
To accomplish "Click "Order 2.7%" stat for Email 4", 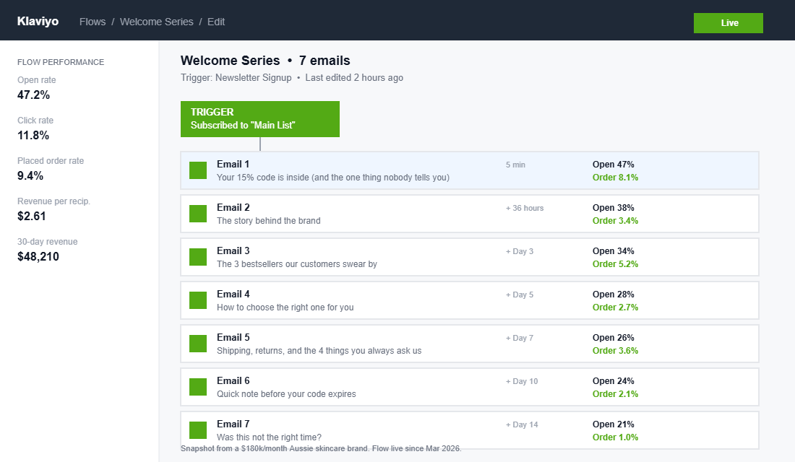I will pos(616,308).
